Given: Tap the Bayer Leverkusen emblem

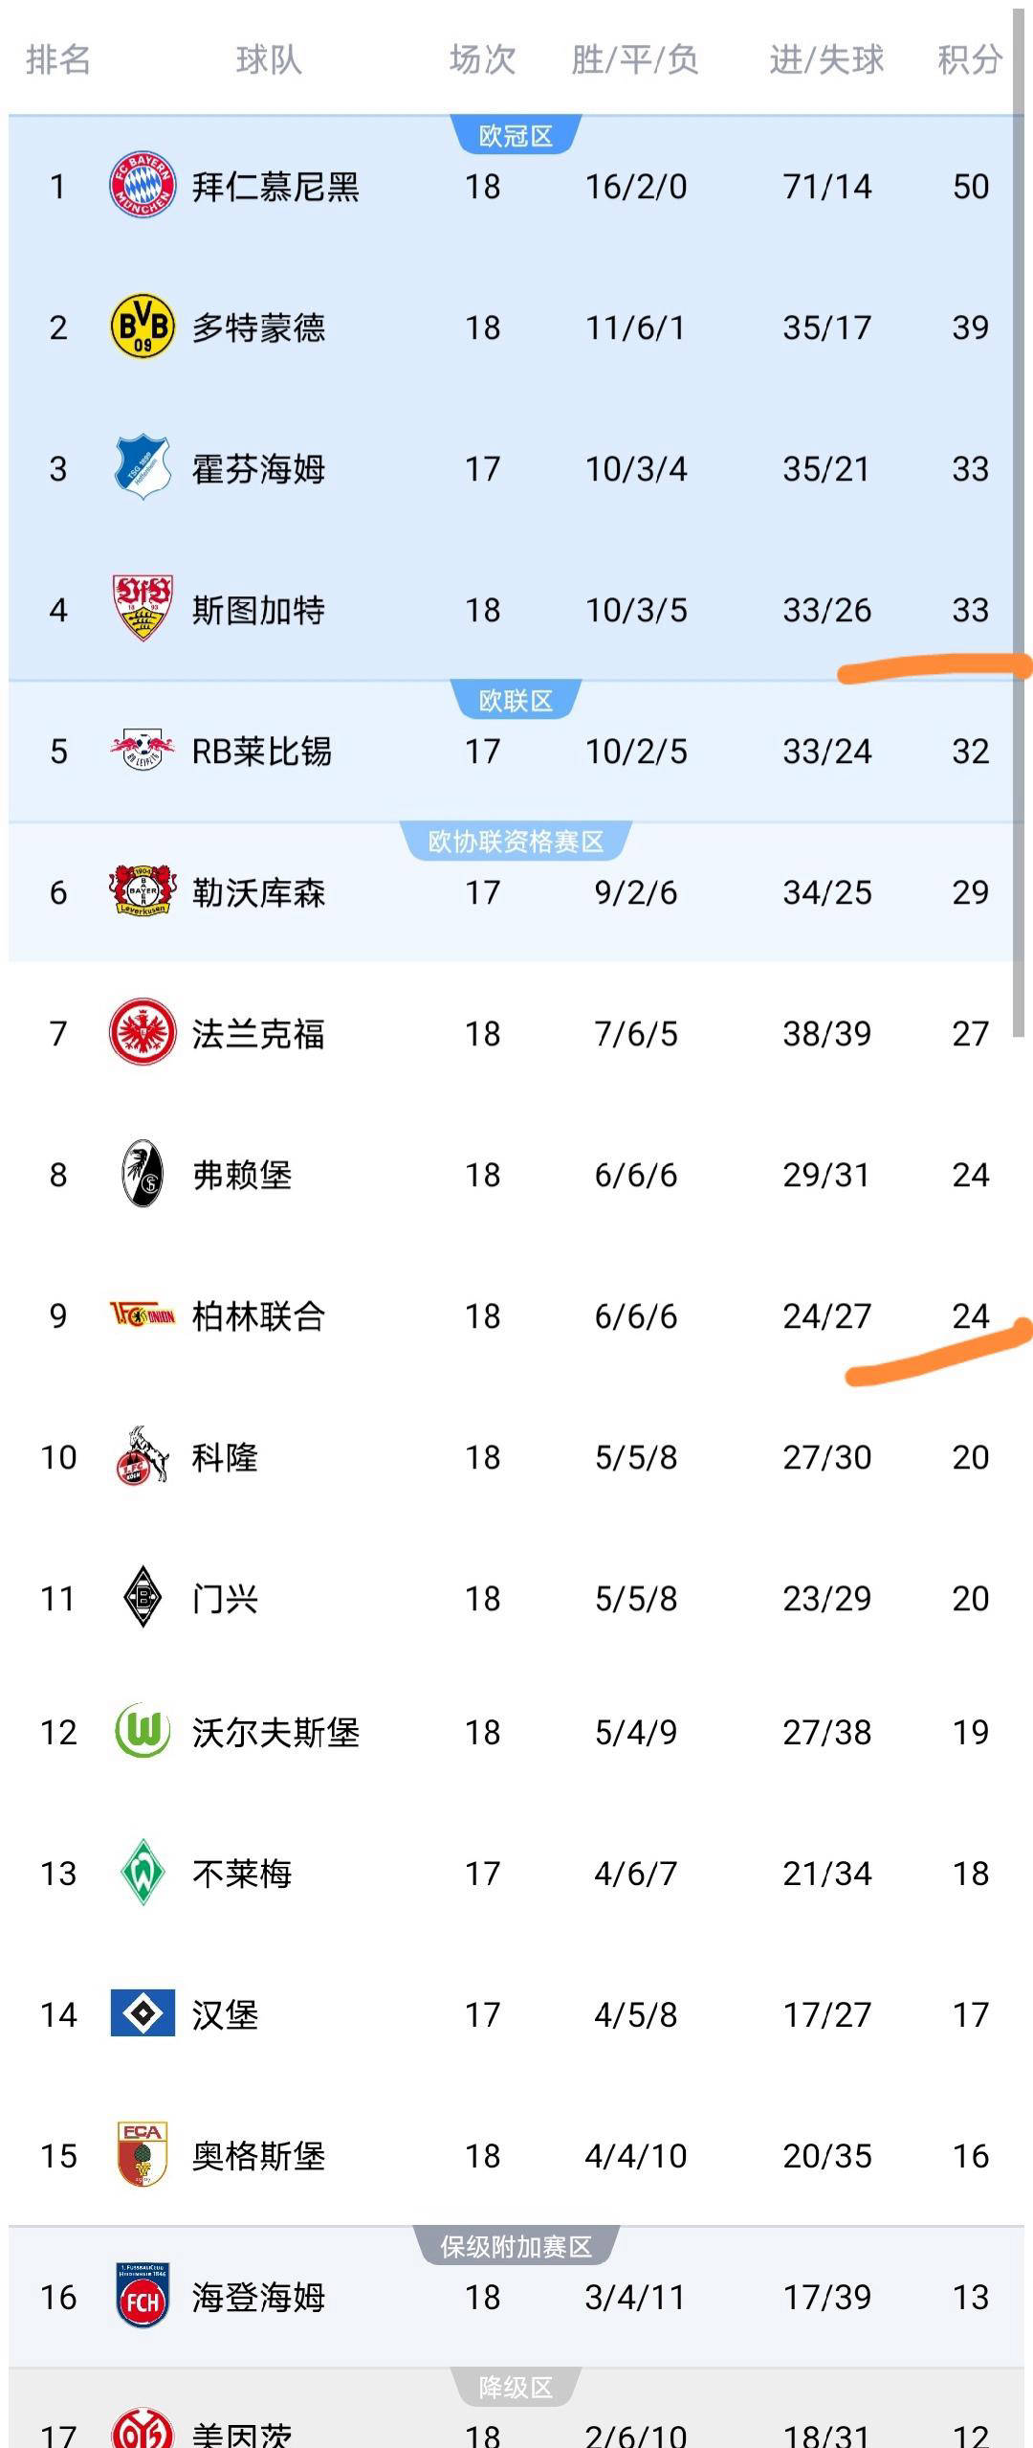Looking at the screenshot, I should [x=143, y=891].
